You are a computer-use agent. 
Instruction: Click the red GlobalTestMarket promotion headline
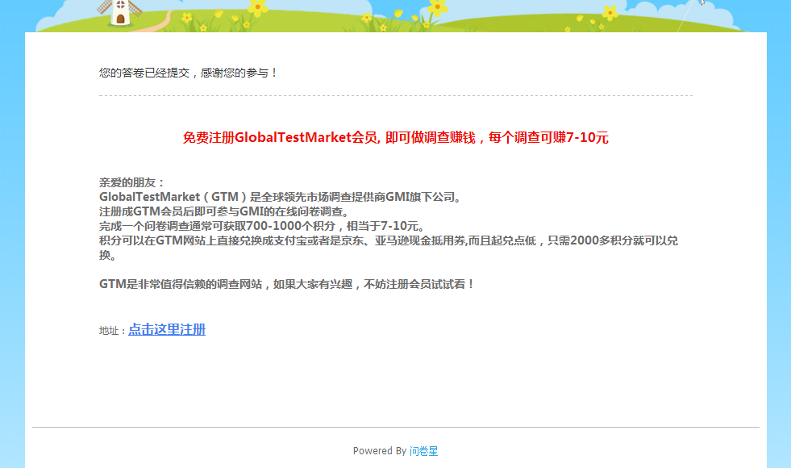coord(395,137)
